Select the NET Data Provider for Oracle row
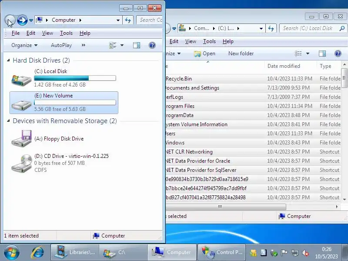Screen dimensions: 348x261 (253, 161)
